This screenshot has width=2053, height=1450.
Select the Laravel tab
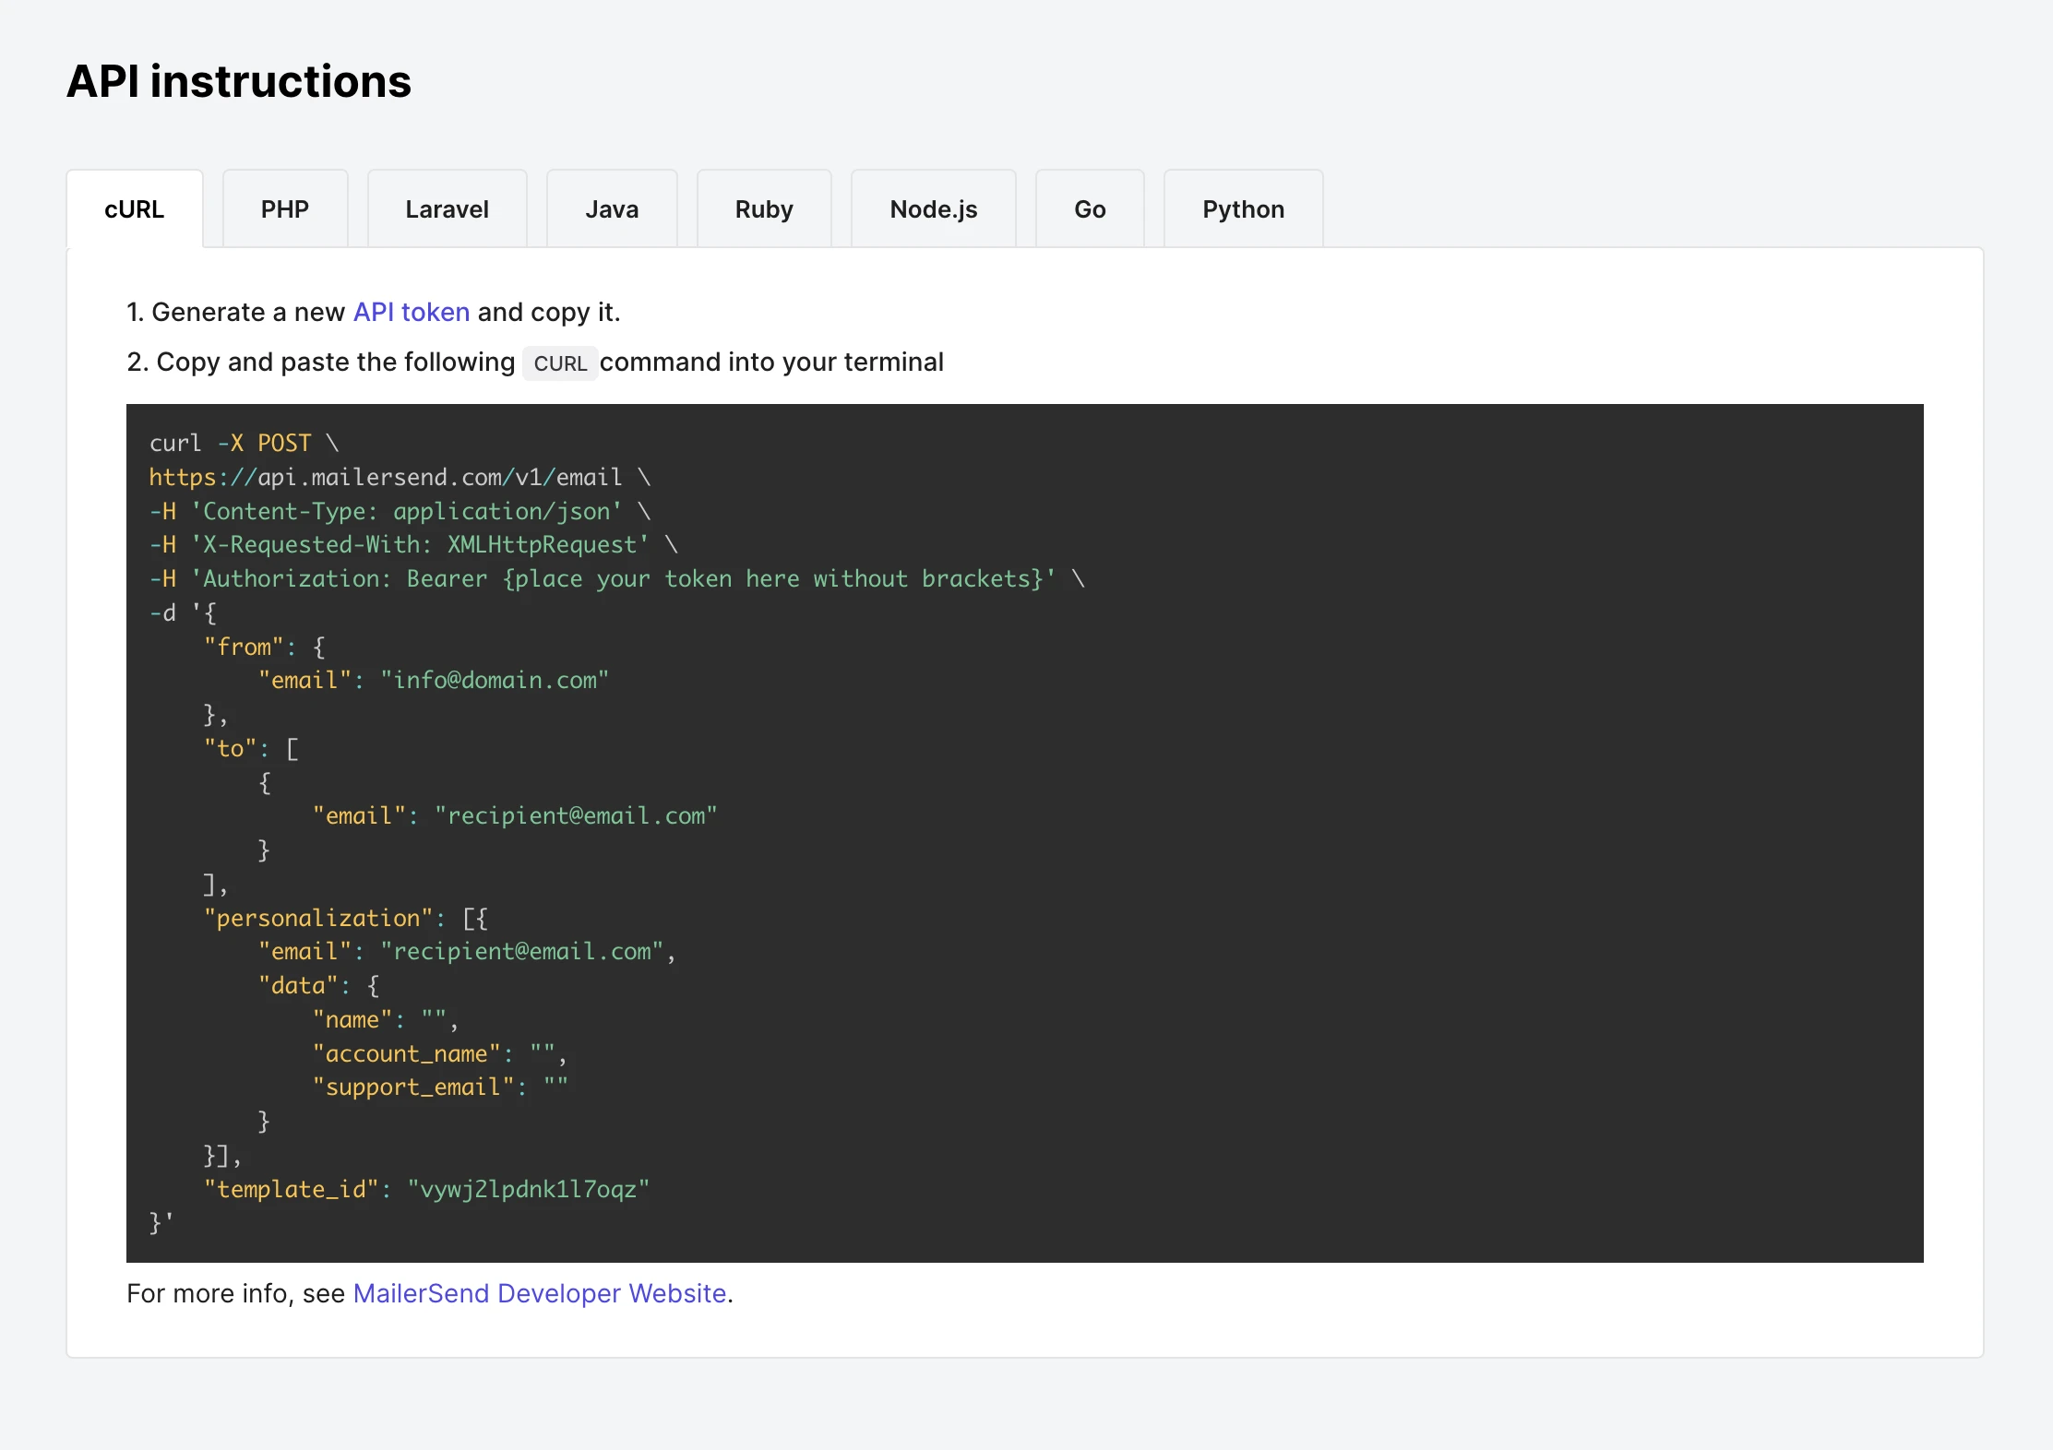click(x=447, y=209)
